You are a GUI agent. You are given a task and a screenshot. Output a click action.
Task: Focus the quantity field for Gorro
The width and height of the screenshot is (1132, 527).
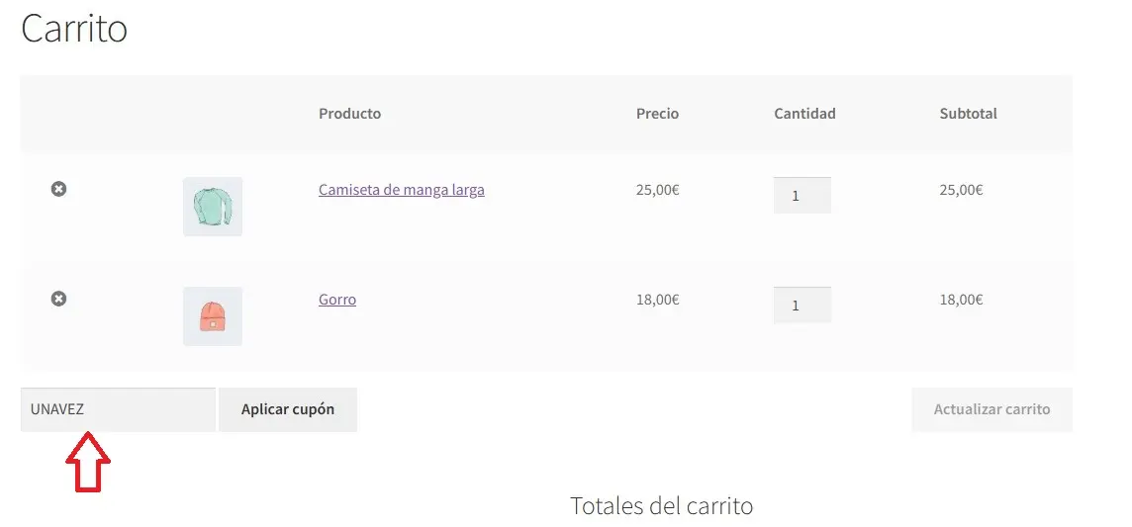click(x=802, y=306)
